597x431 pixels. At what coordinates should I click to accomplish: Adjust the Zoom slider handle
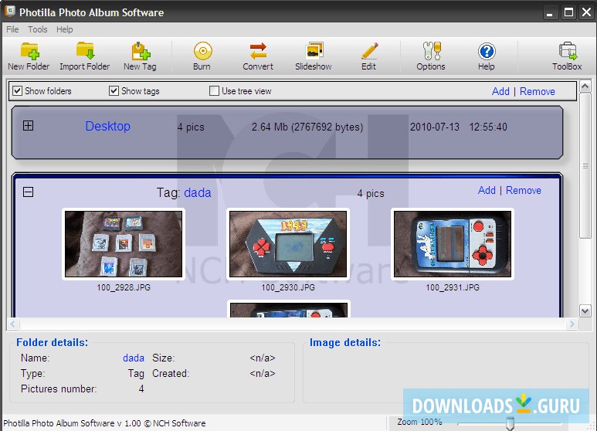coord(510,423)
